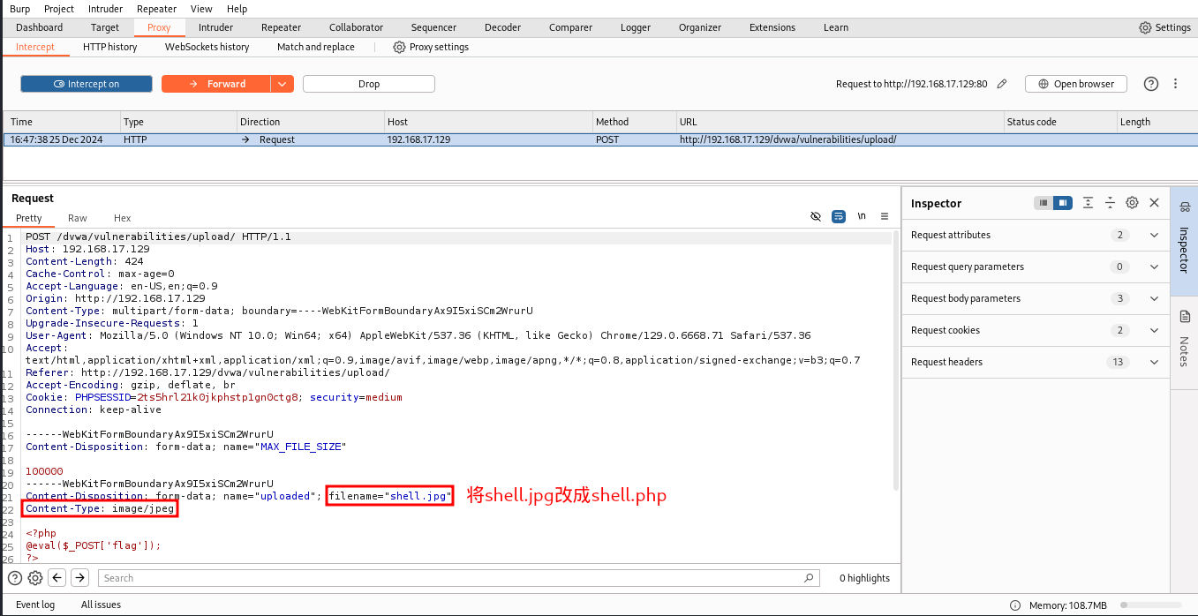Viewport: 1198px width, 616px height.
Task: Focus the request Search input field
Action: click(458, 578)
